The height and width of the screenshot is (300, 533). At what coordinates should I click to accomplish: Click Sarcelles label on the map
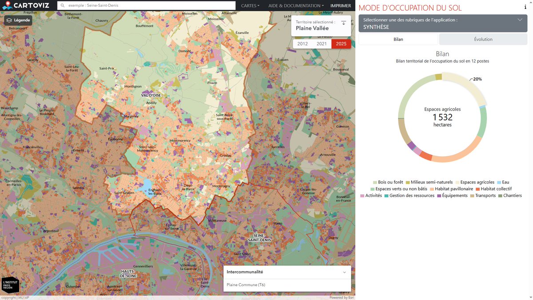[x=278, y=147]
